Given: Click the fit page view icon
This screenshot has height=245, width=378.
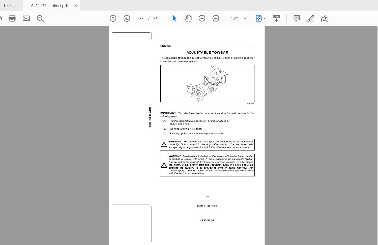Looking at the screenshot, I should pyautogui.click(x=258, y=18).
